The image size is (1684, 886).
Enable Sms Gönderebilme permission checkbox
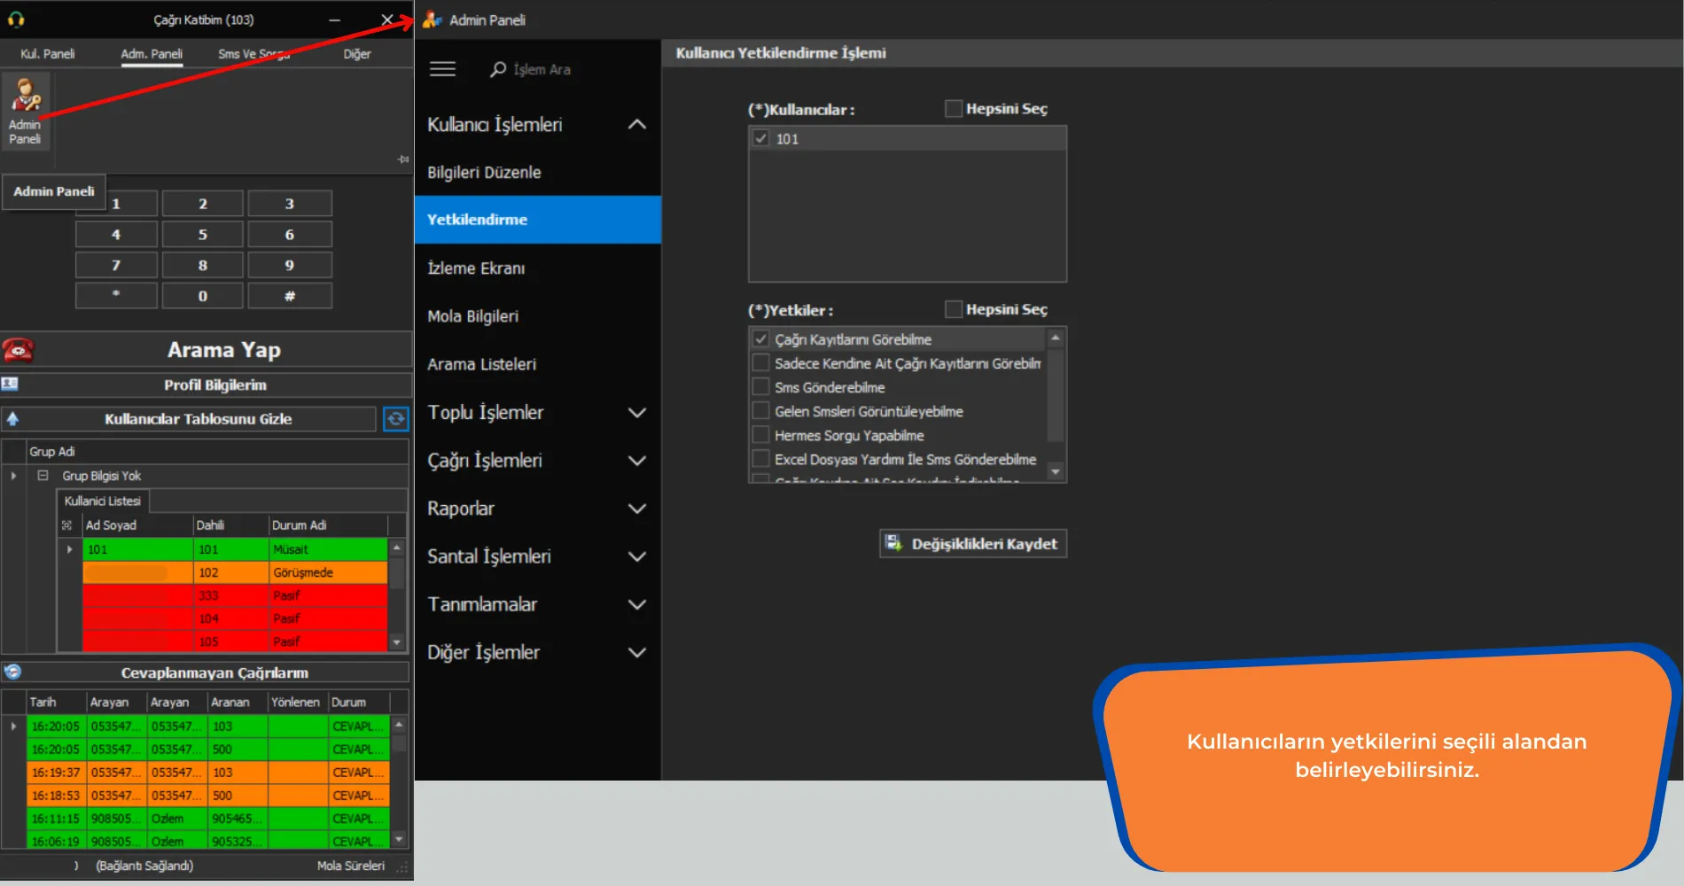[x=760, y=387]
